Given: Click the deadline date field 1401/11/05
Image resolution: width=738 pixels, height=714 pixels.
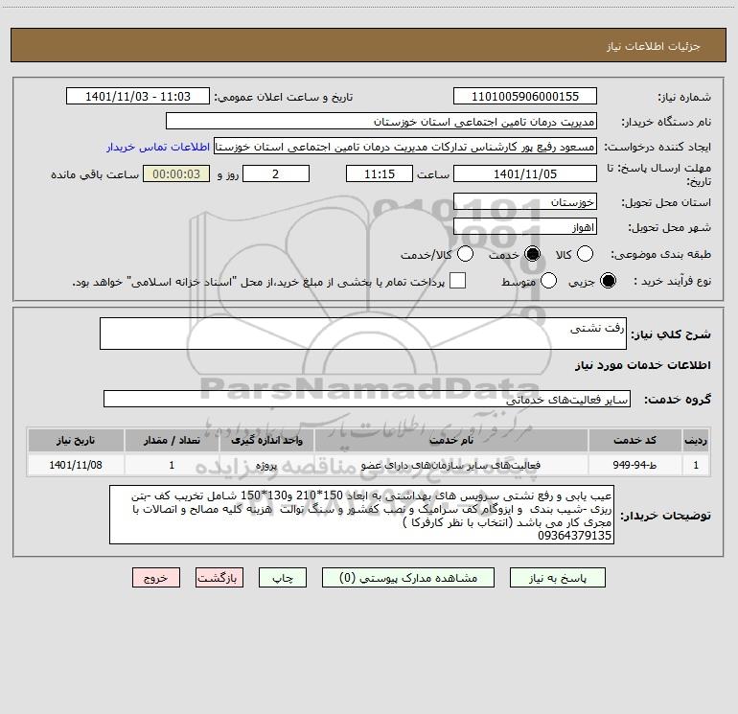Looking at the screenshot, I should click(525, 173).
